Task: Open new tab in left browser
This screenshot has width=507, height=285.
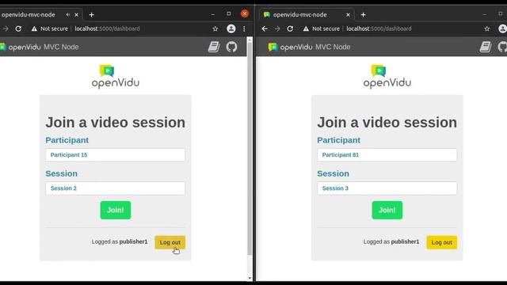Action: tap(92, 15)
